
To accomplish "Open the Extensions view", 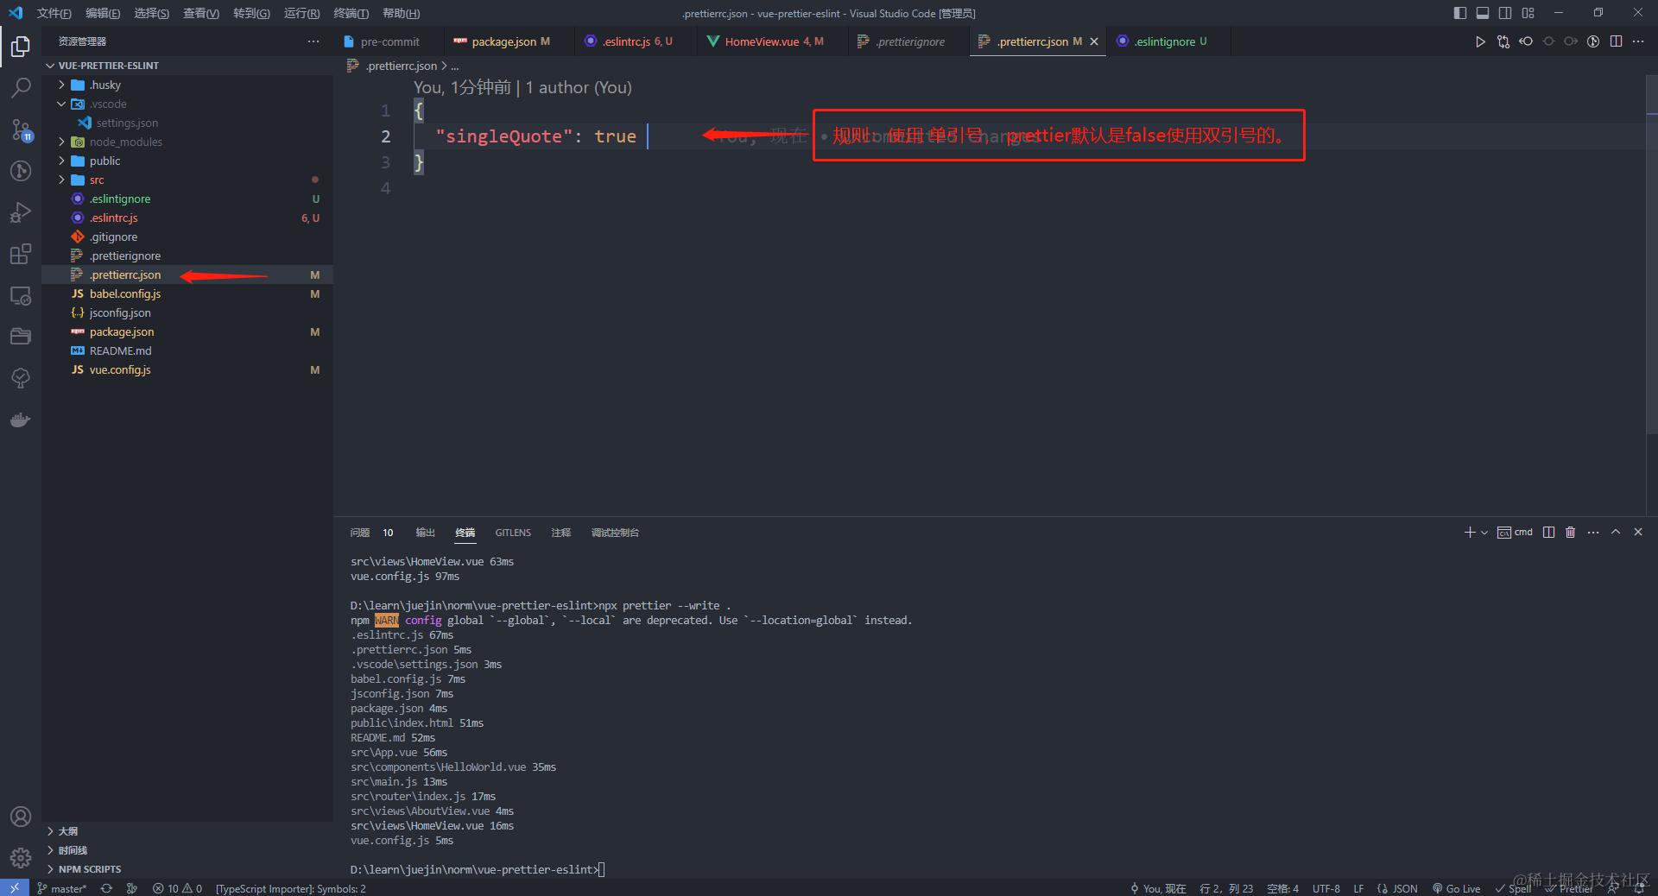I will coord(21,254).
